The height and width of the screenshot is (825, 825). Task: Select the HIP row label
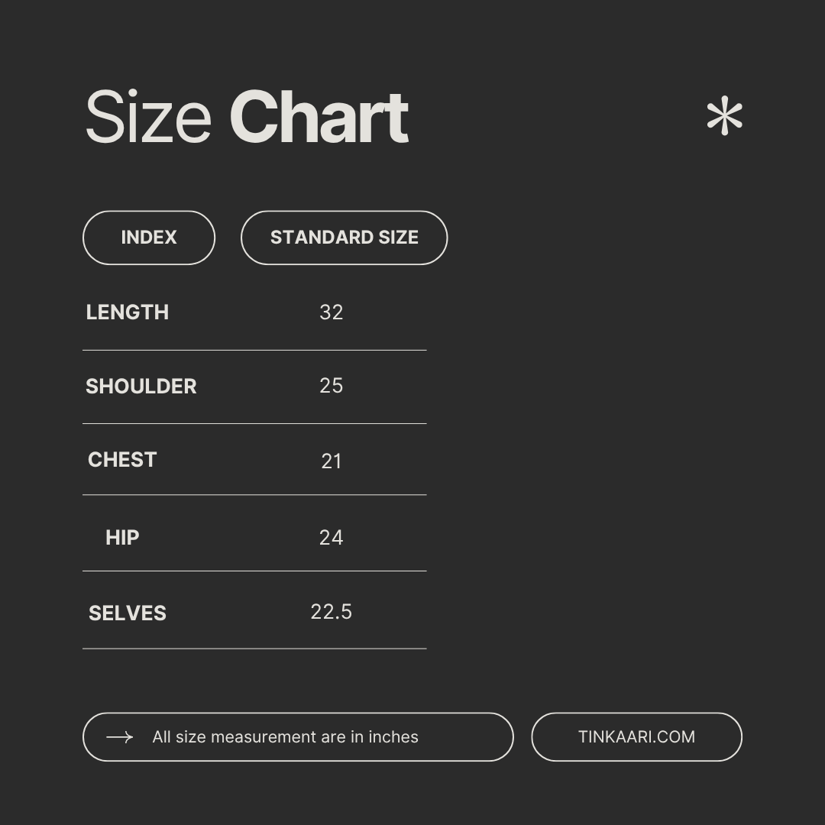point(122,538)
